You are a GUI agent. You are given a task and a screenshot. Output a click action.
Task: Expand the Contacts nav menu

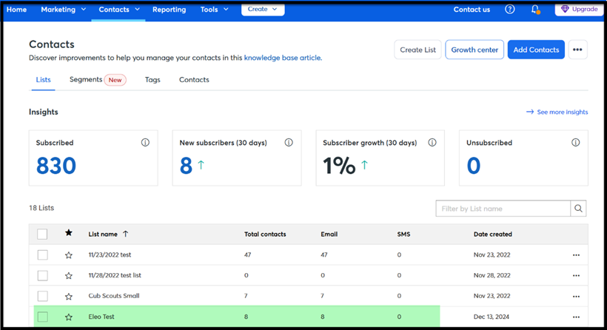(x=119, y=10)
